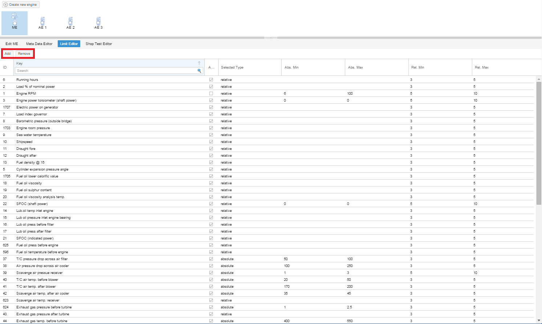Viewport: 542px width, 324px height.
Task: Click the Key search input field
Action: click(x=105, y=71)
